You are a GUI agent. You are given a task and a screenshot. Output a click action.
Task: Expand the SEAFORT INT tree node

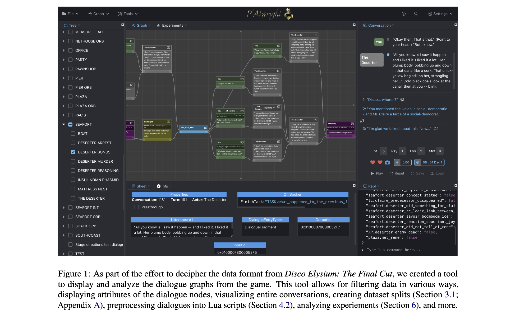(x=64, y=208)
